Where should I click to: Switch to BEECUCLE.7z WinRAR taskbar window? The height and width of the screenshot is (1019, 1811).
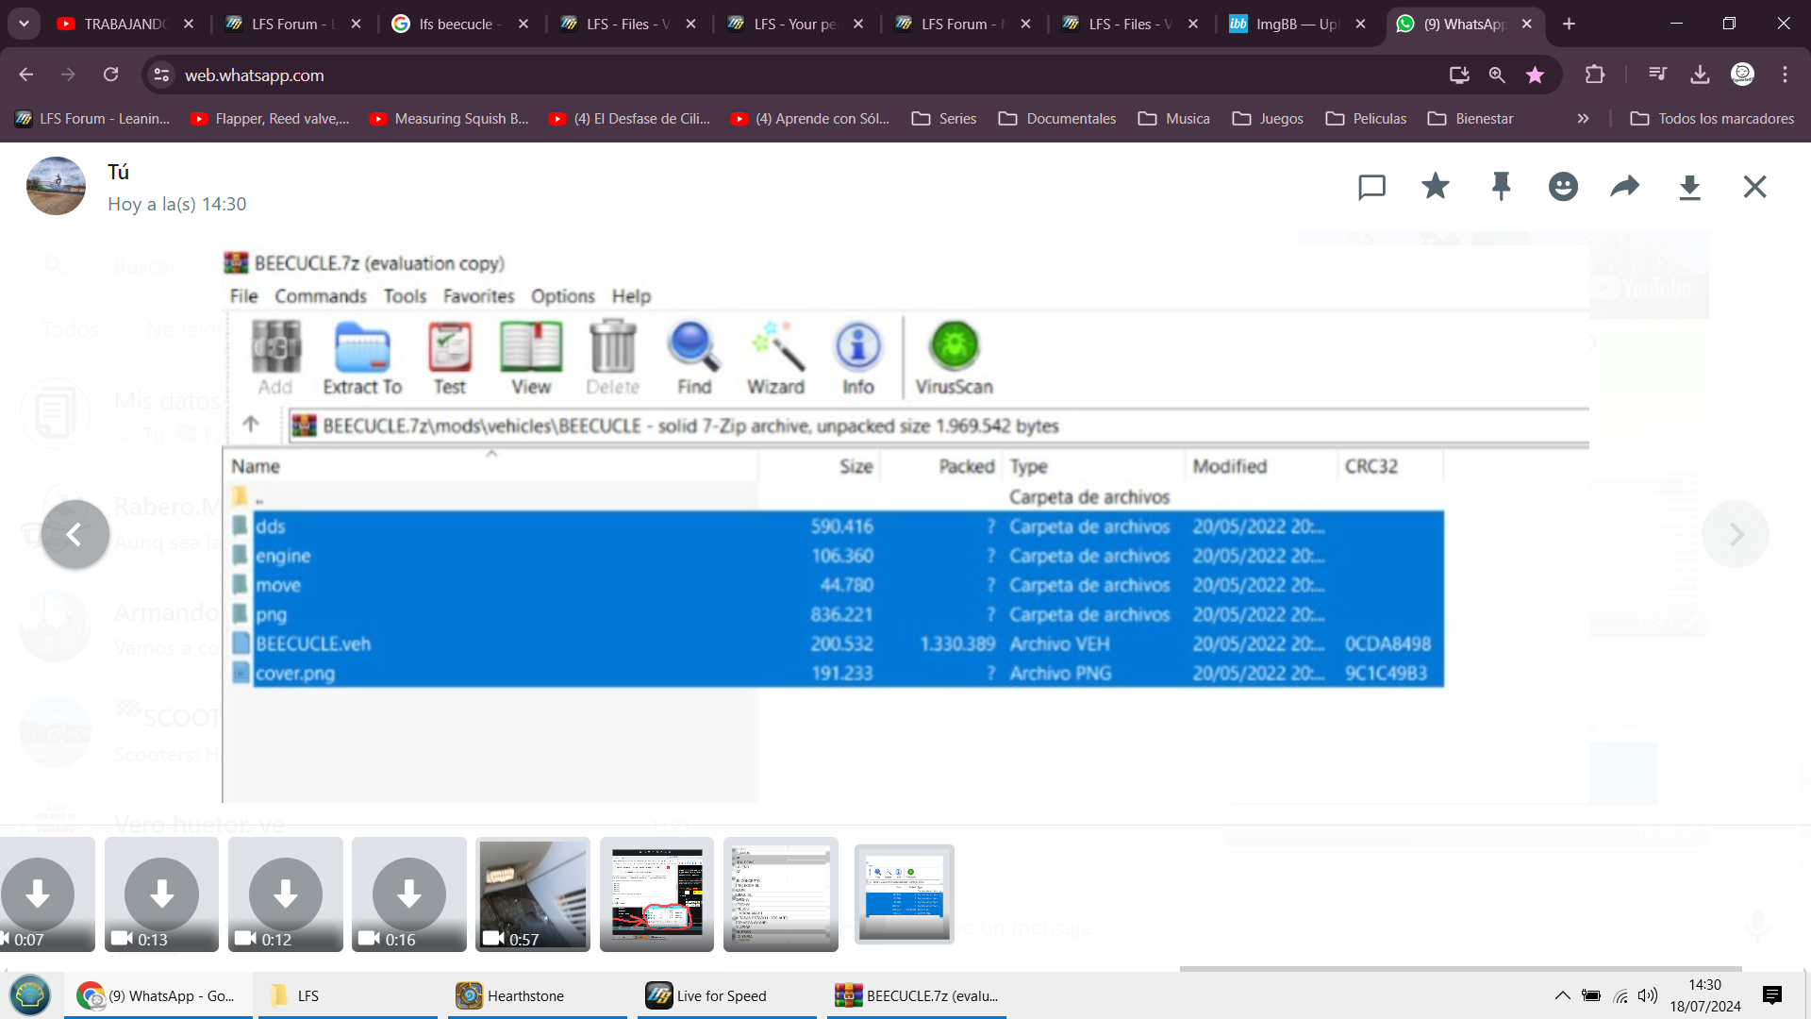click(917, 995)
